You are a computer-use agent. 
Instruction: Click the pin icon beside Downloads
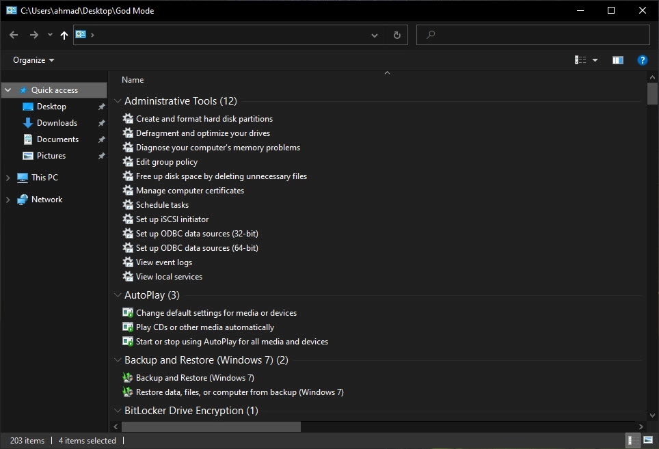[x=101, y=123]
